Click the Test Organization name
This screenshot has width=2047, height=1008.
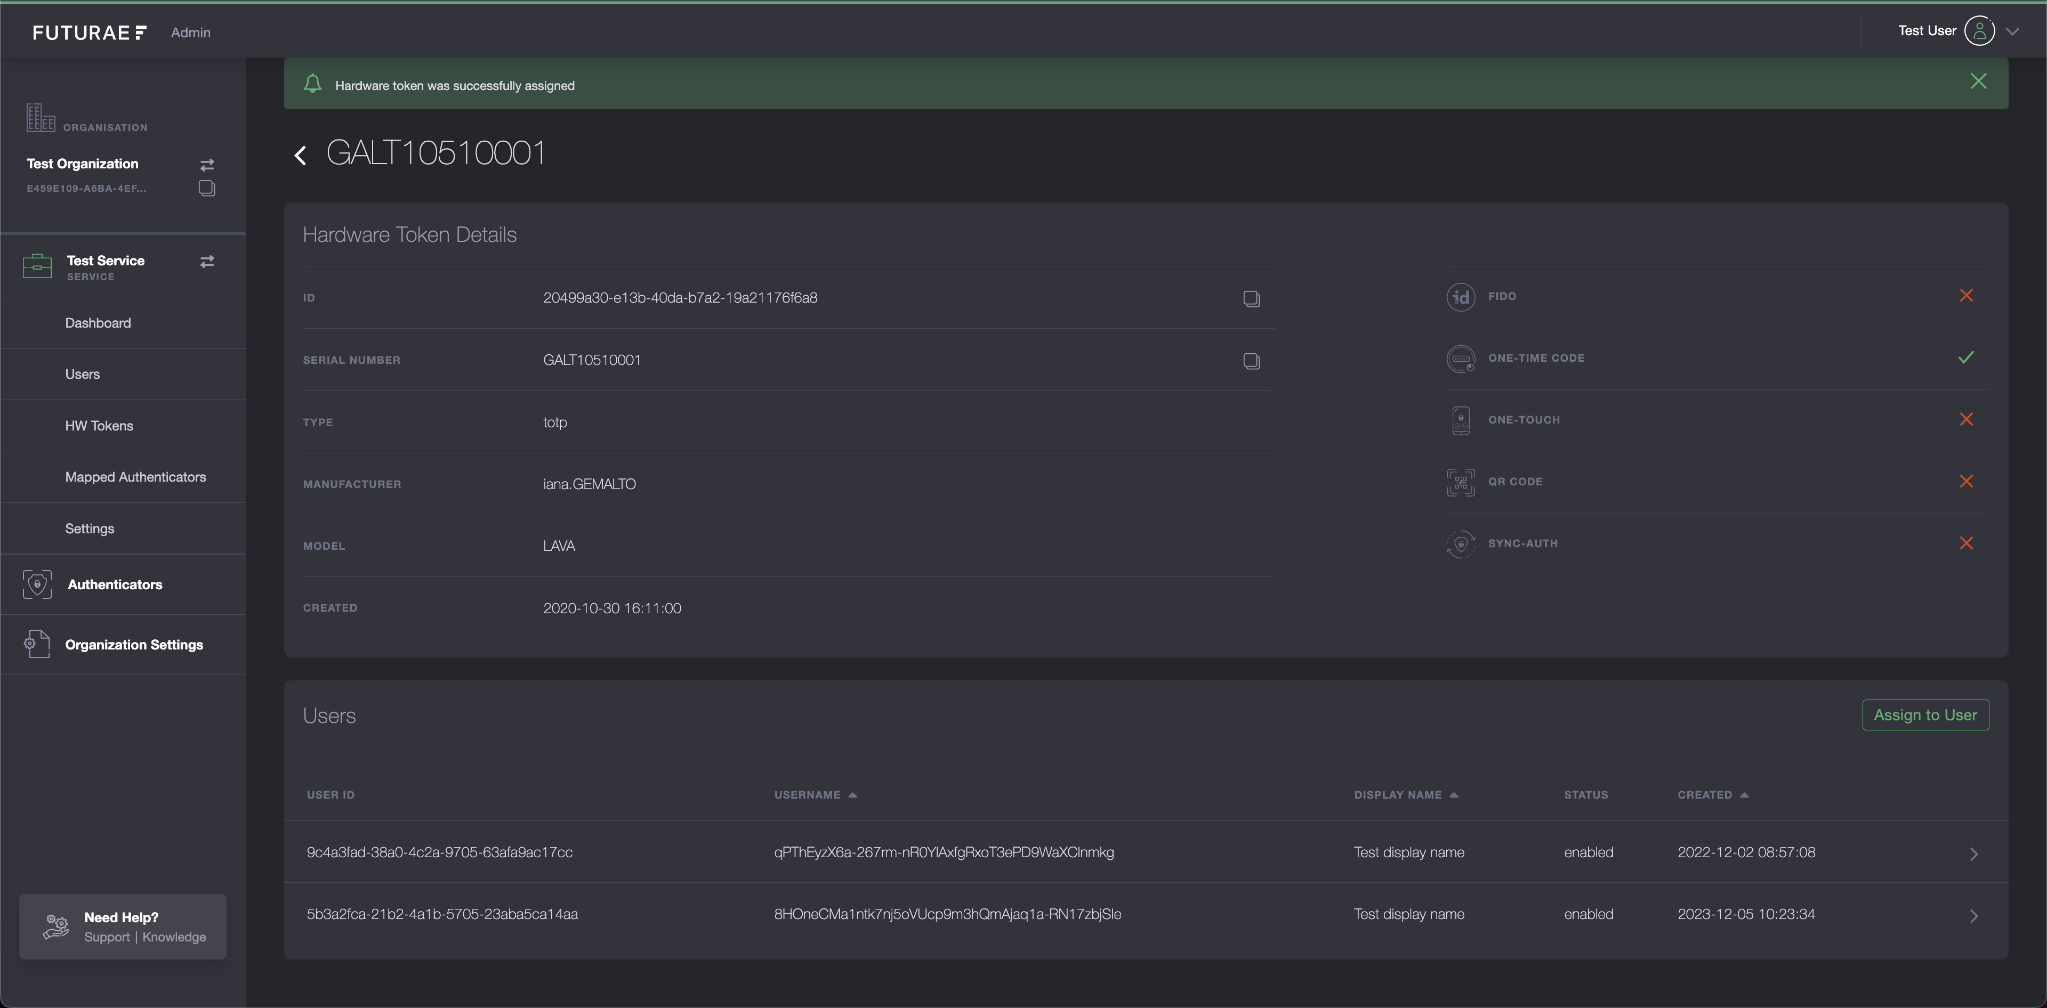click(x=83, y=164)
